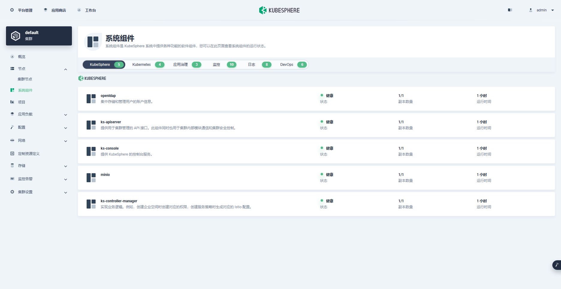This screenshot has height=289, width=561.
Task: Open the 平台管理 settings icon
Action: point(12,10)
